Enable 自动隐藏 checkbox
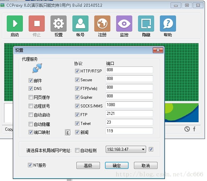The height and width of the screenshot is (181, 207). 31,124
